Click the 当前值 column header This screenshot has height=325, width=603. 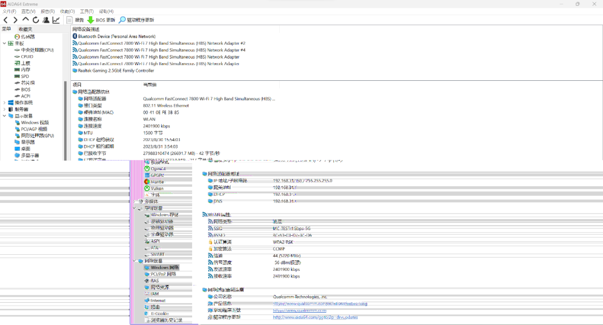150,85
